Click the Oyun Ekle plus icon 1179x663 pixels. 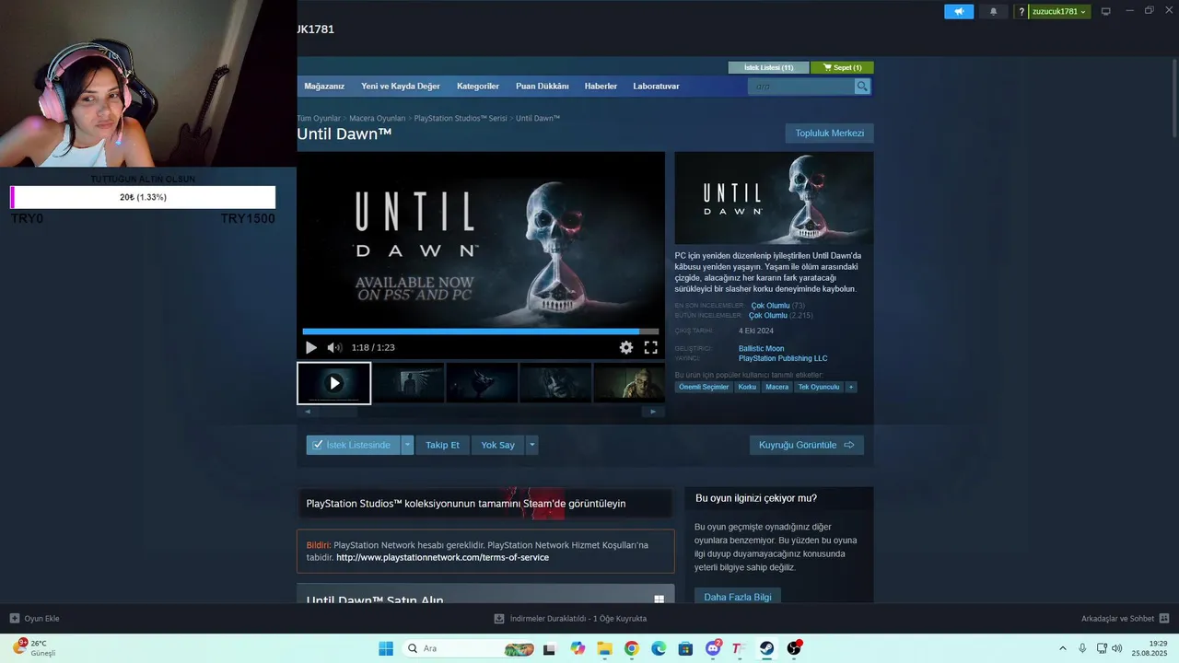(15, 619)
